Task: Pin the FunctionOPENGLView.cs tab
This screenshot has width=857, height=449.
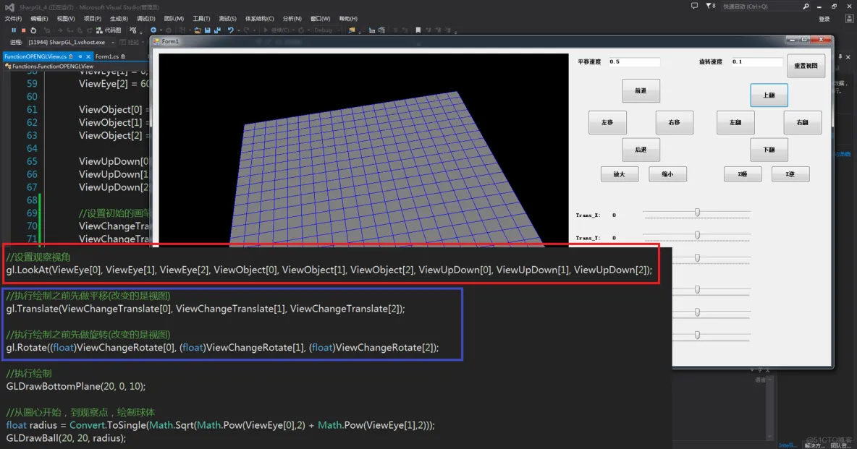Action: coord(80,56)
